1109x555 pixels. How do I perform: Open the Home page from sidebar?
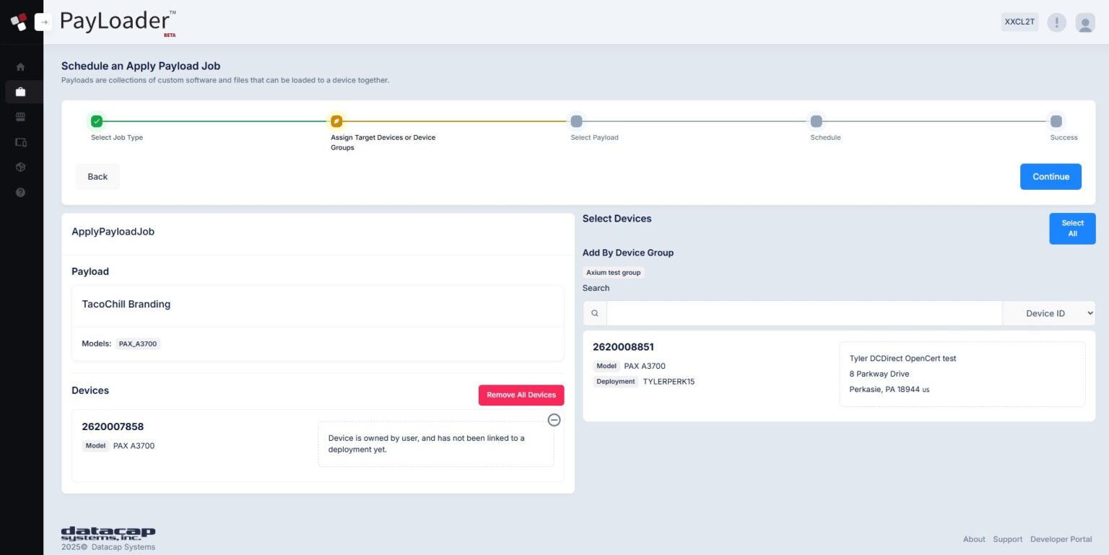click(20, 66)
